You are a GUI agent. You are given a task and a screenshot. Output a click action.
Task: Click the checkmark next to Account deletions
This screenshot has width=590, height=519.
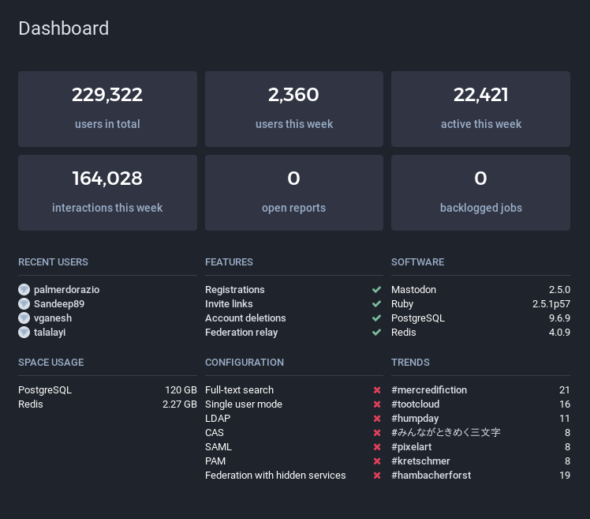click(x=377, y=318)
